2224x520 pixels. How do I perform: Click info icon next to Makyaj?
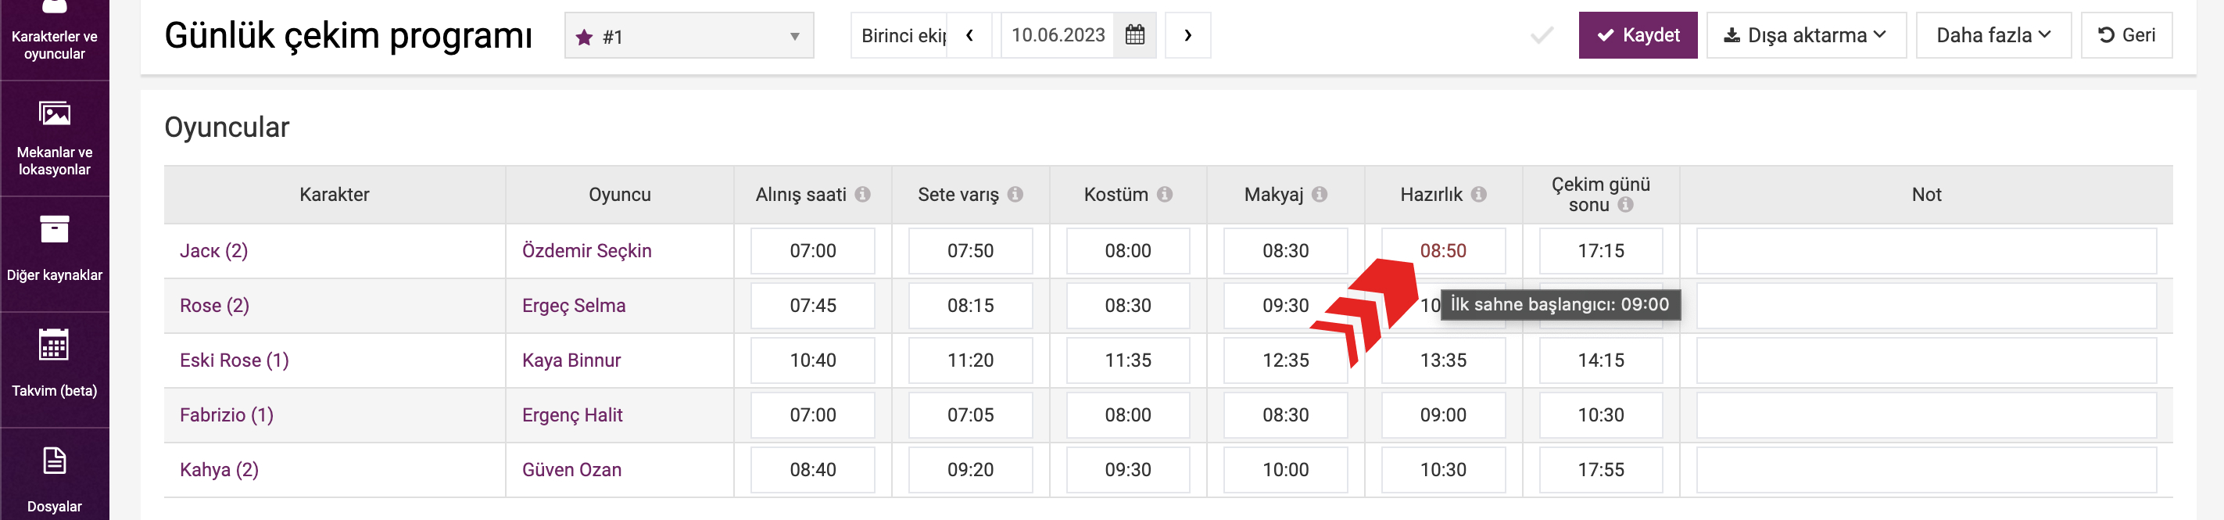1320,195
